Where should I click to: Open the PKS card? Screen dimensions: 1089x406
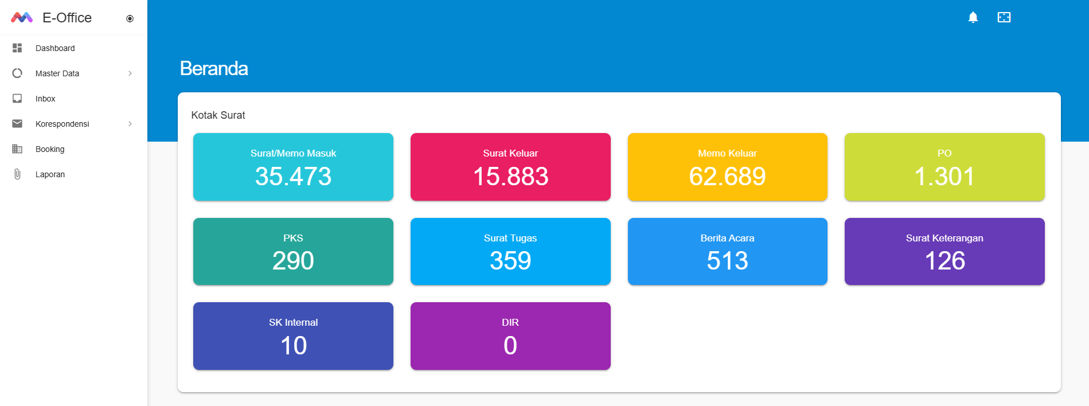293,252
